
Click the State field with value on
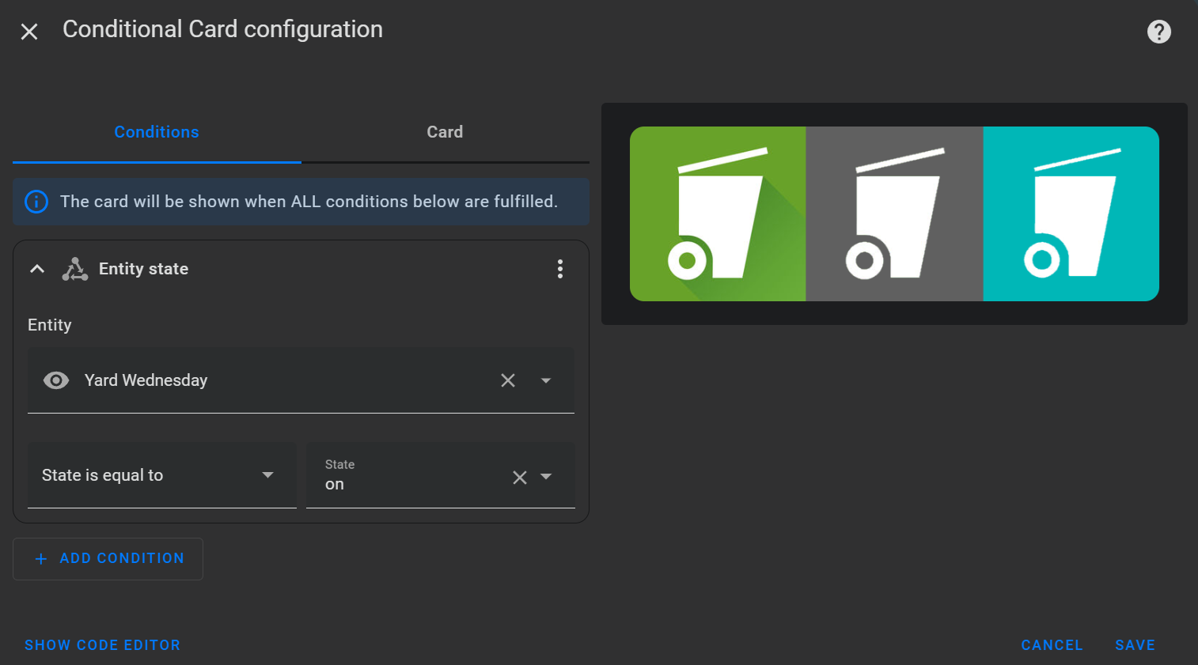pos(440,474)
